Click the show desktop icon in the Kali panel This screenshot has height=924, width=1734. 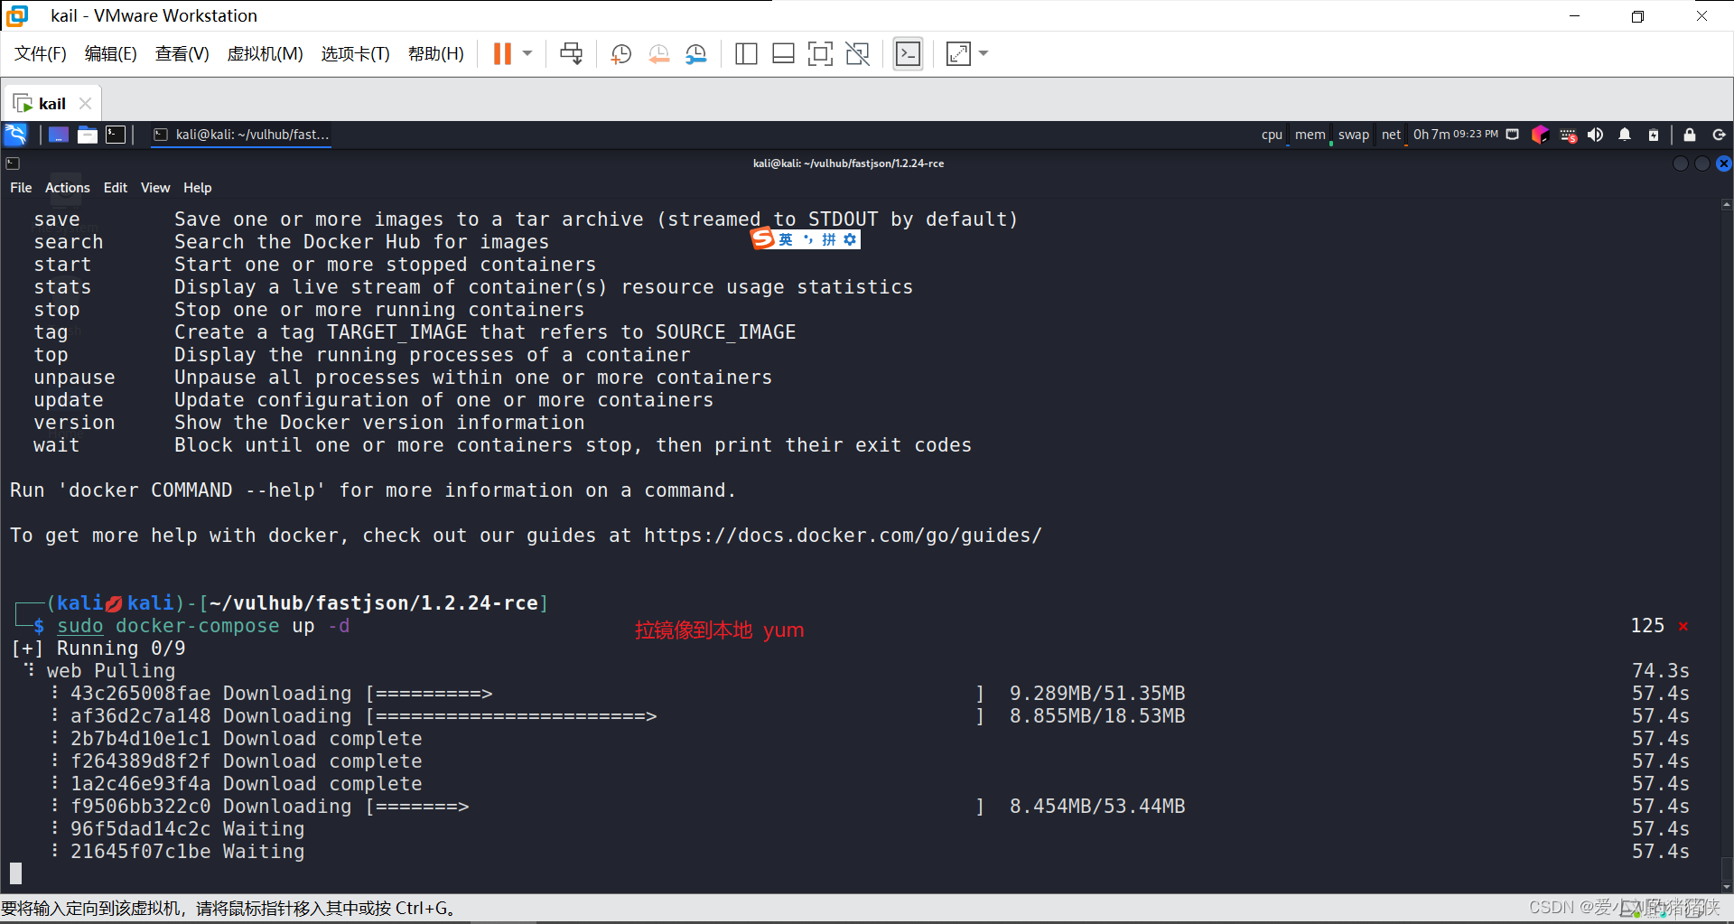(59, 135)
